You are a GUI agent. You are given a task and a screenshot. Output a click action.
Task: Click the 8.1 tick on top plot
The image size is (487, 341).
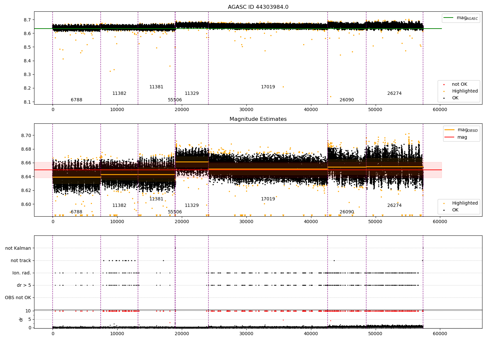pyautogui.click(x=27, y=102)
